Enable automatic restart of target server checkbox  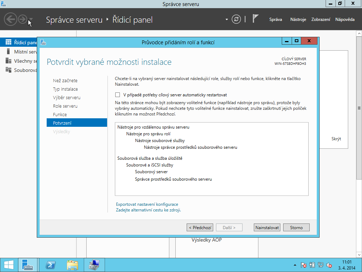[118, 95]
